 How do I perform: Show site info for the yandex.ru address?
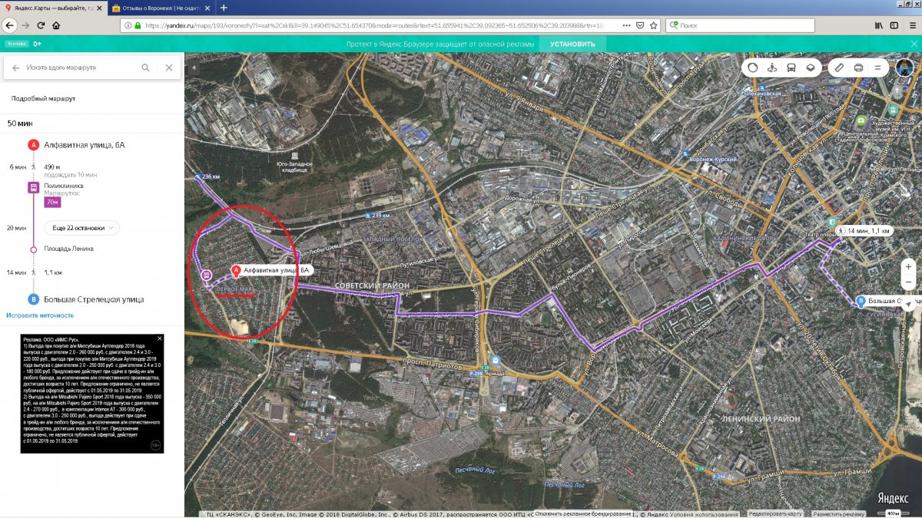point(127,25)
